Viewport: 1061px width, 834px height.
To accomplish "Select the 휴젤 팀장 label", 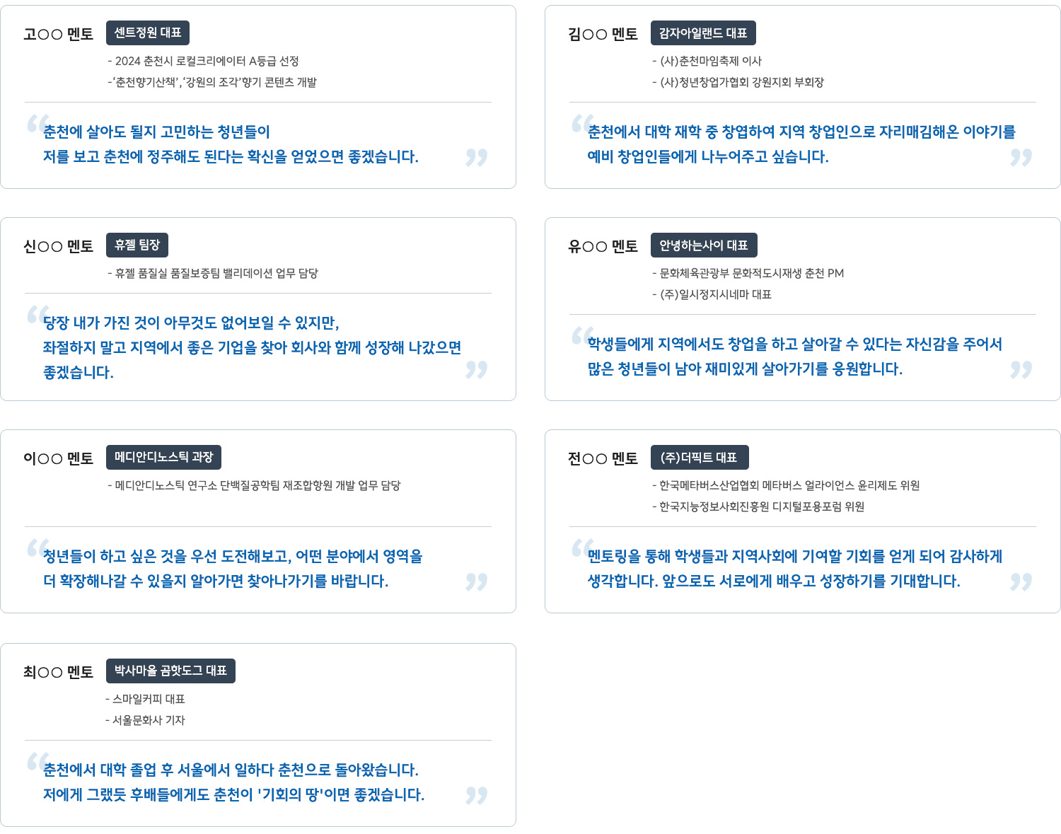I will pos(137,245).
